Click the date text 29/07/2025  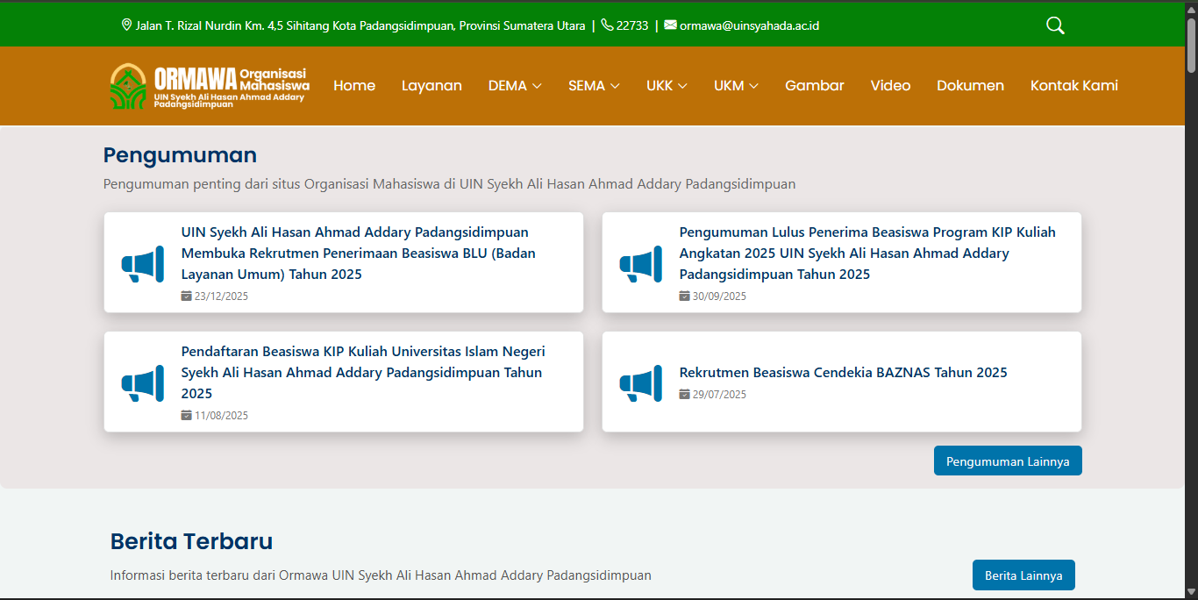[x=719, y=394]
